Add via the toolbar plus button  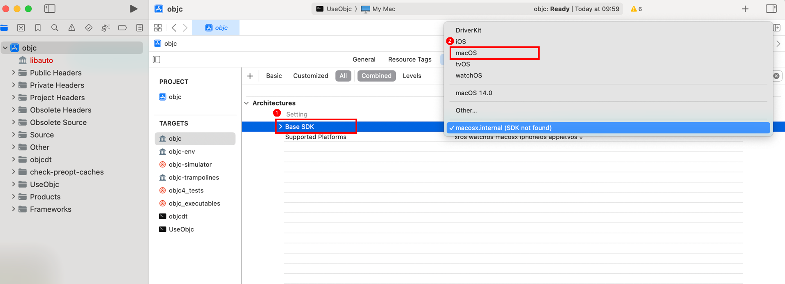745,9
